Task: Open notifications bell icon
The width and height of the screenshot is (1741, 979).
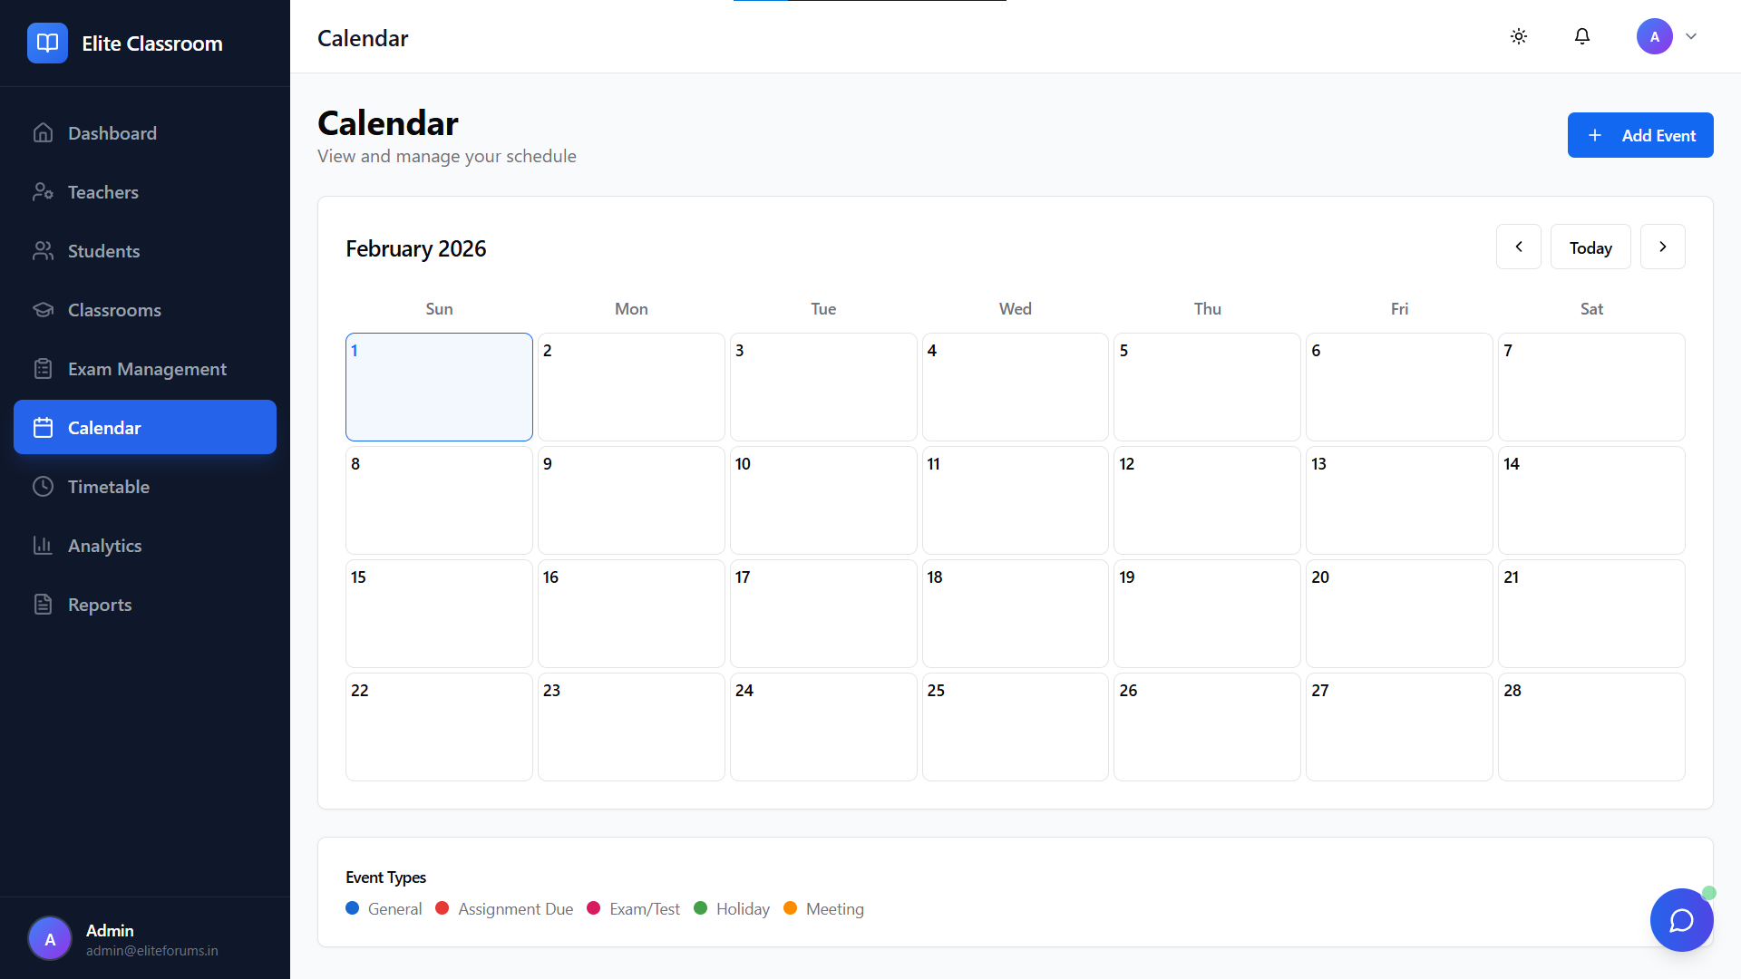Action: 1582,36
